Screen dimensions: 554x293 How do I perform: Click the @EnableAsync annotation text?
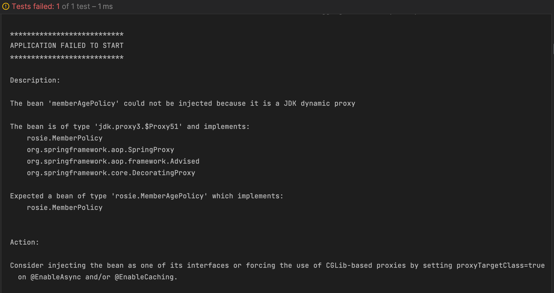tap(56, 277)
